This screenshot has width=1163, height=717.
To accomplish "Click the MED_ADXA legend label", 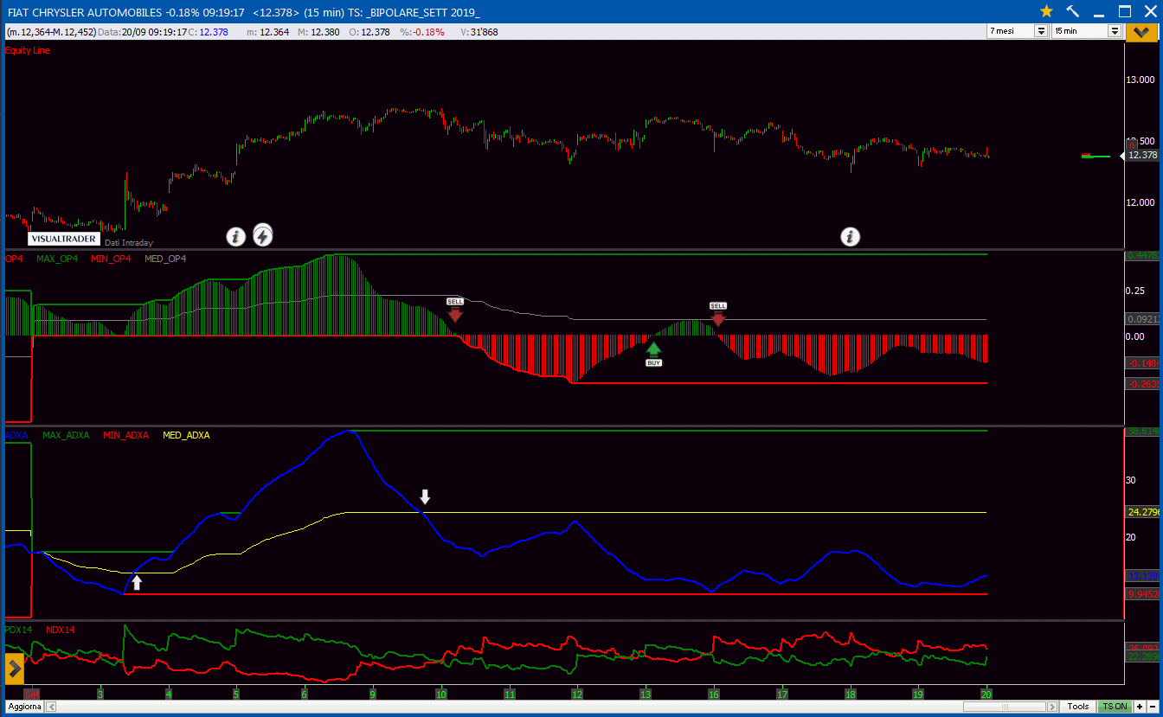I will 186,435.
